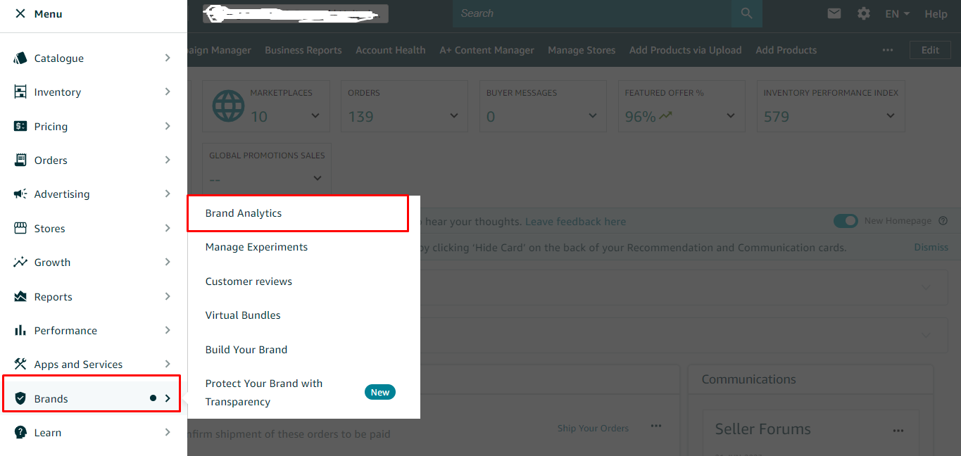Expand the Learn submenu chevron
Screen dimensions: 961x456
[x=168, y=432]
